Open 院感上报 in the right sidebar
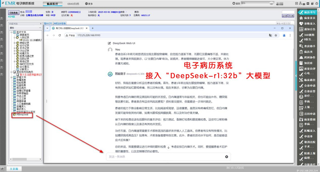Viewport: 320px width, 172px height. (x=307, y=153)
